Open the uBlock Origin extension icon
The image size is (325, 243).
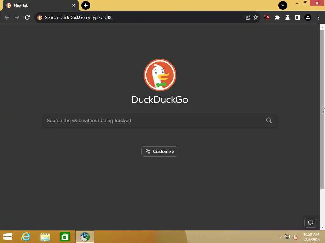[x=267, y=18]
